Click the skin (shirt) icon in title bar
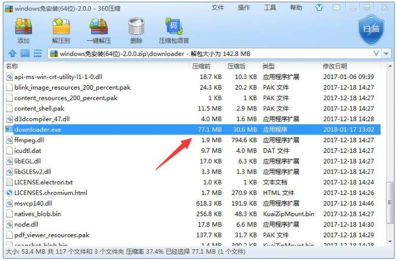The height and width of the screenshot is (261, 398). pos(319,8)
